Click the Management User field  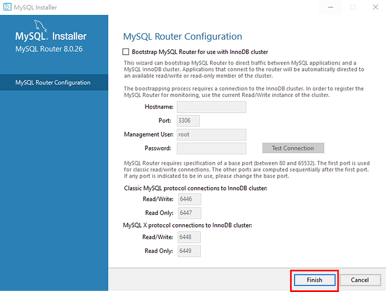(x=211, y=134)
